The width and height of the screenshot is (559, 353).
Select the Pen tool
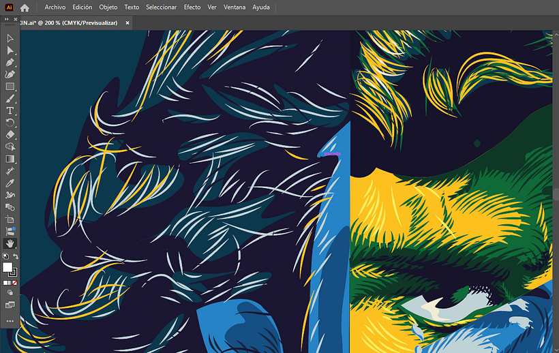[x=10, y=63]
